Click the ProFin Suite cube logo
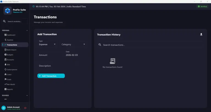Screen dimensions: 211x112 [7, 10]
